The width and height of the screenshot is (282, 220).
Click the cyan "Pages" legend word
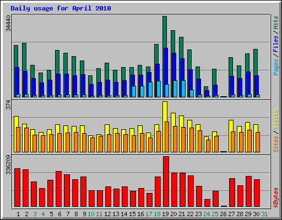275,67
